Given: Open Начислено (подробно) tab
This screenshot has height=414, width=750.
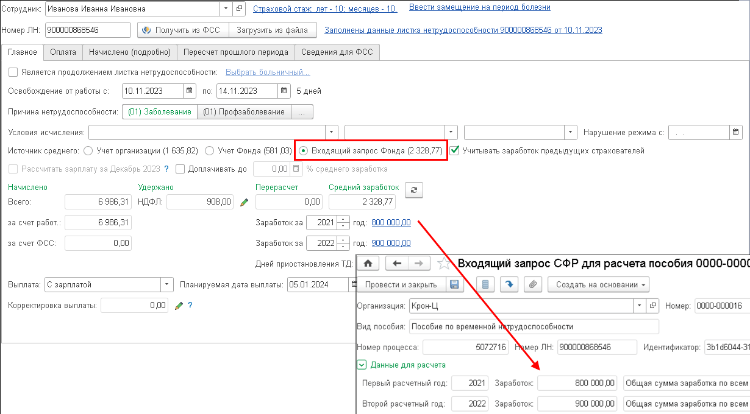Looking at the screenshot, I should point(130,52).
